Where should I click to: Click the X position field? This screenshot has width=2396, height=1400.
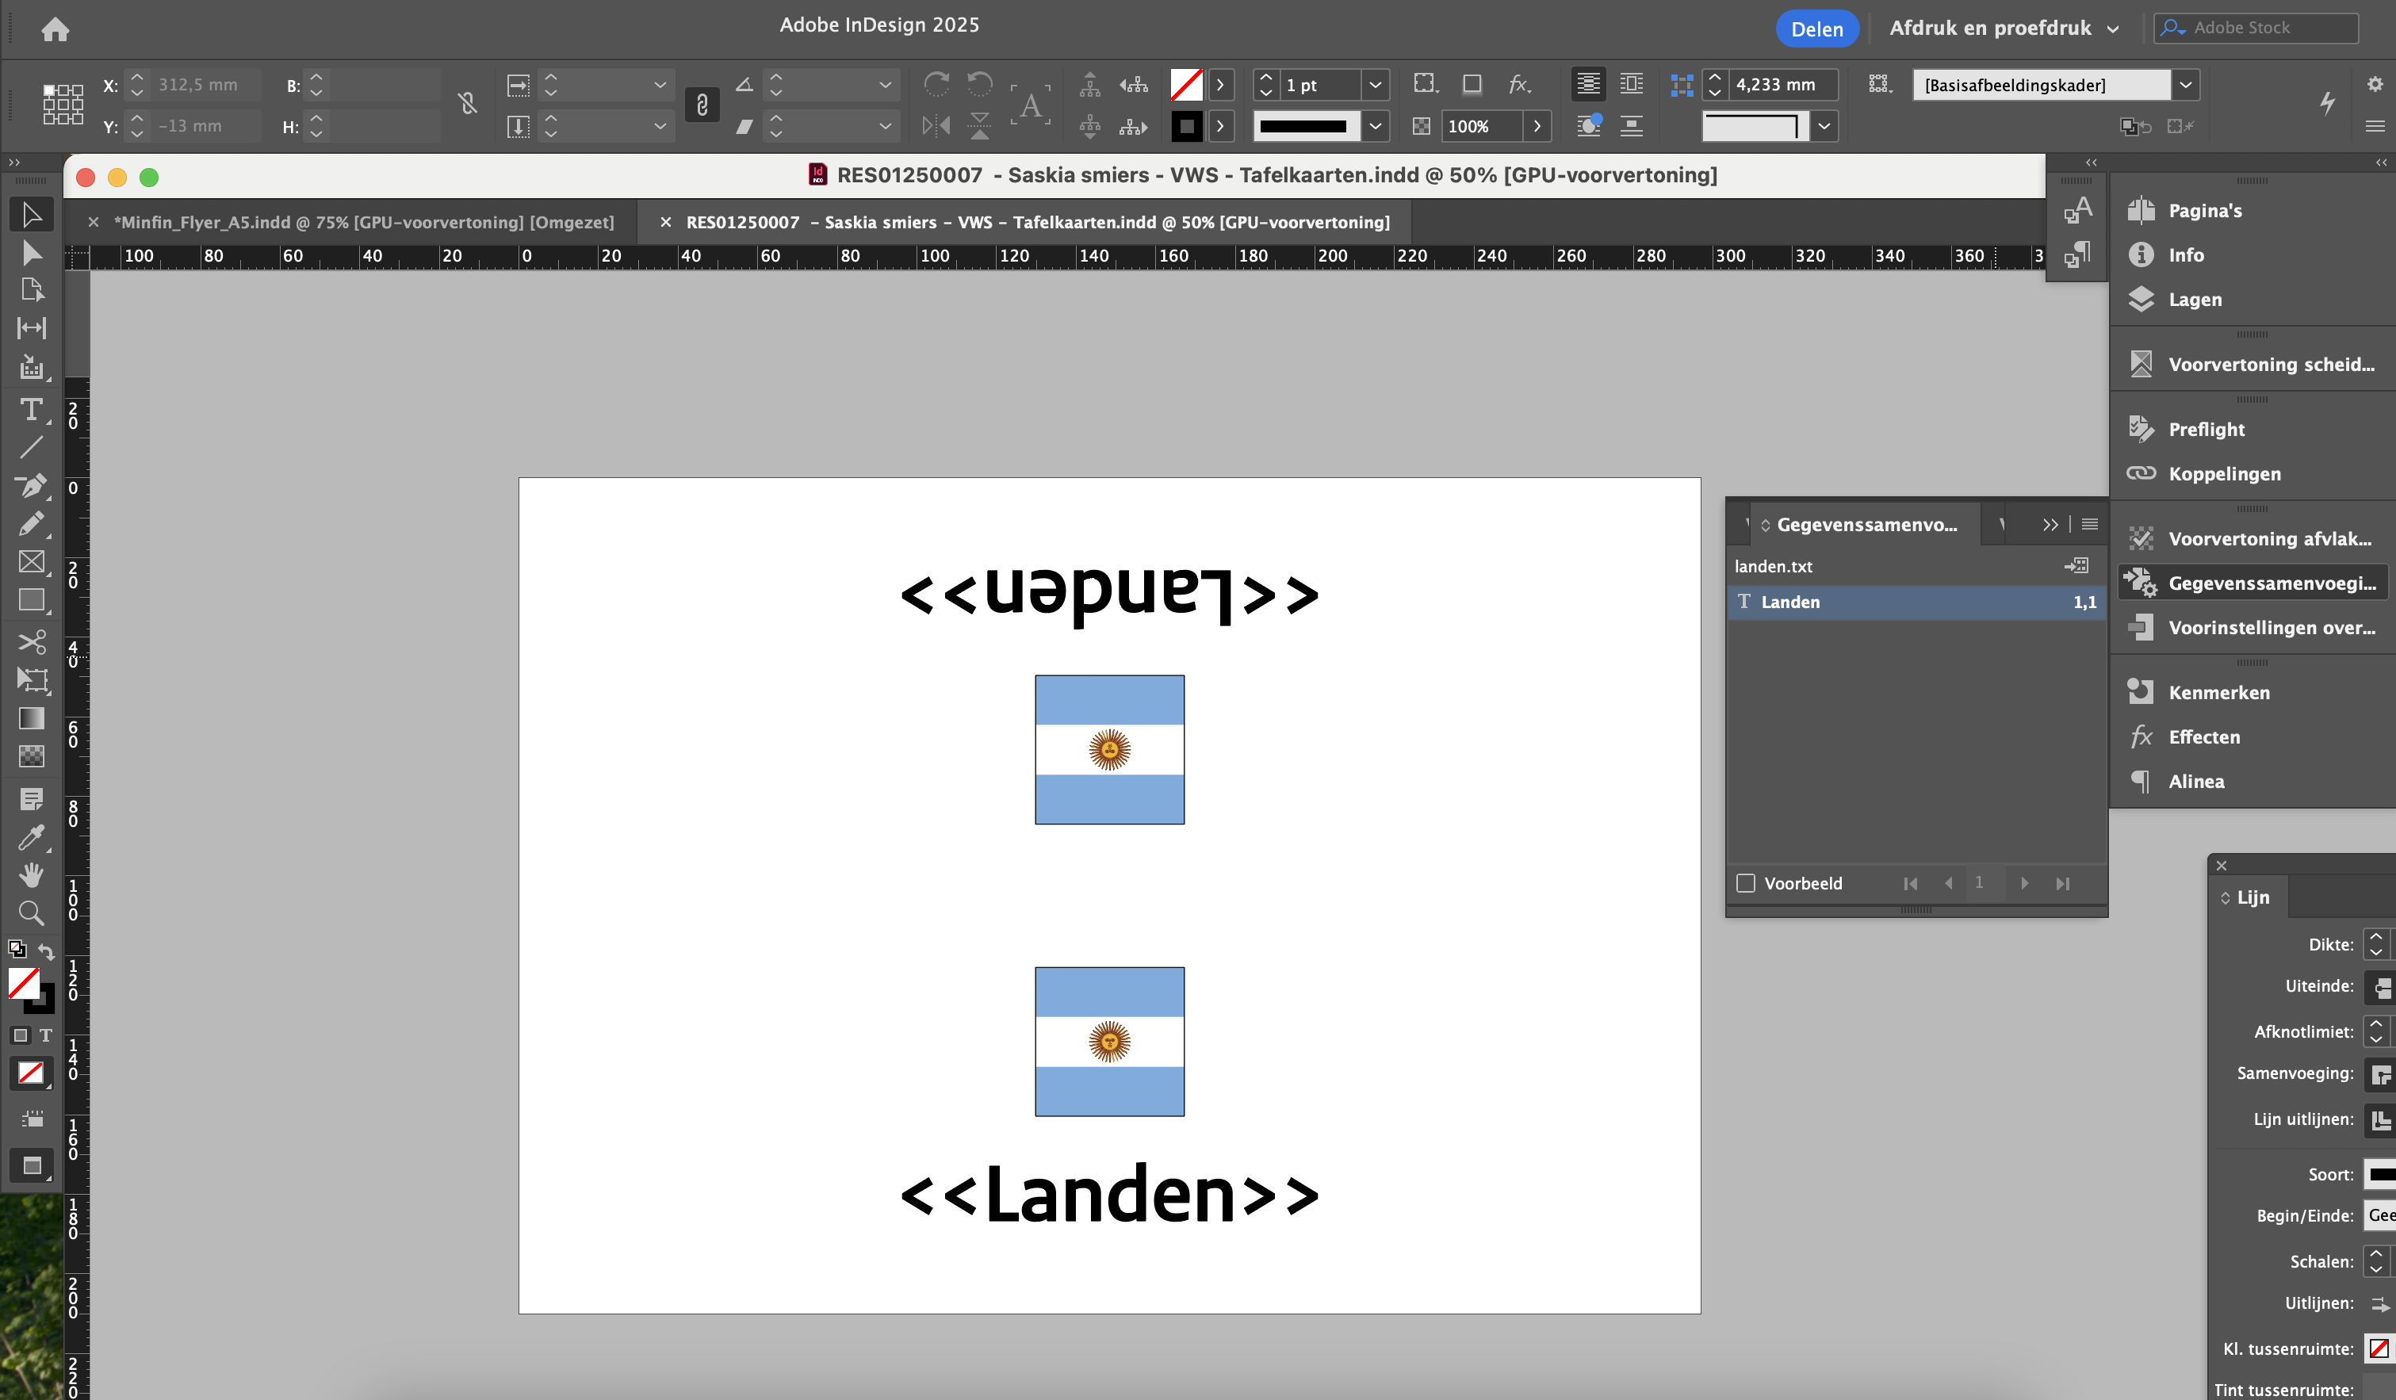(206, 85)
